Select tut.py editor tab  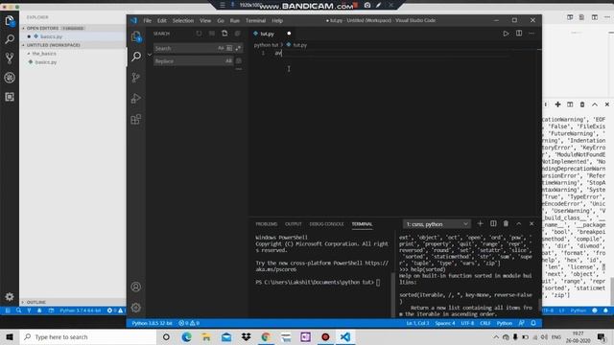coord(272,34)
